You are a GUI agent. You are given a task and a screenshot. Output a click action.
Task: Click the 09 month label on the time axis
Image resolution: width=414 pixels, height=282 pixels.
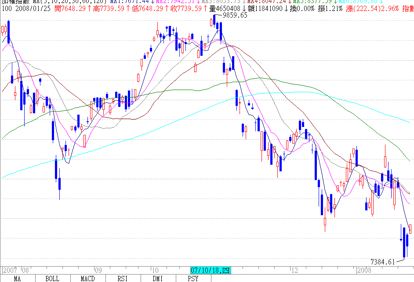click(98, 270)
